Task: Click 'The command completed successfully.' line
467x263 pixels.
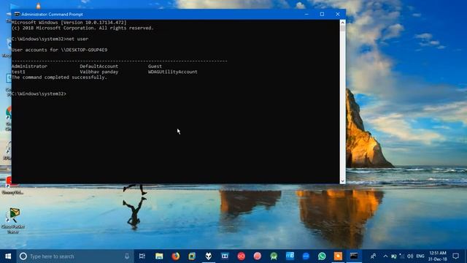Action: coord(59,77)
